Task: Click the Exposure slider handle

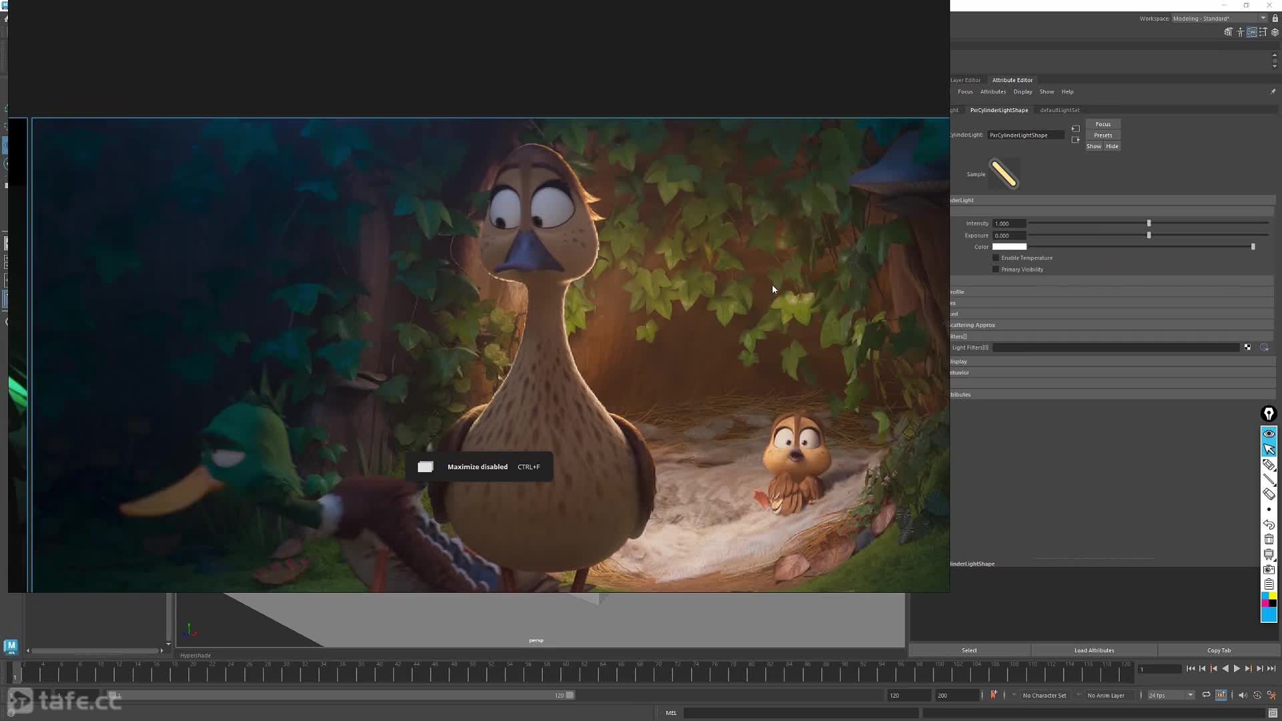Action: (1148, 236)
